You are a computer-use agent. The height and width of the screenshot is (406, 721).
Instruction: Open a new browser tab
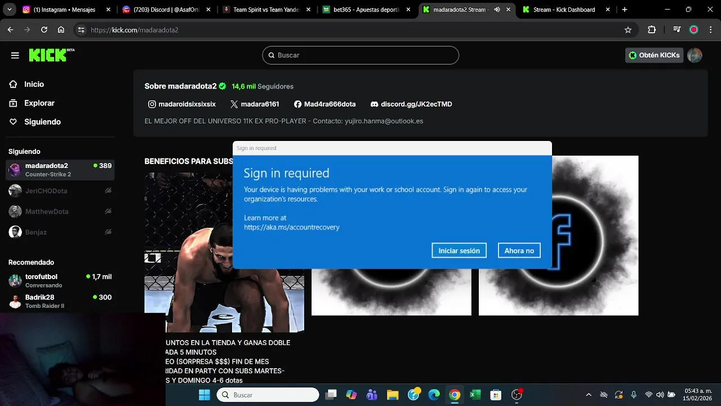[x=625, y=10]
